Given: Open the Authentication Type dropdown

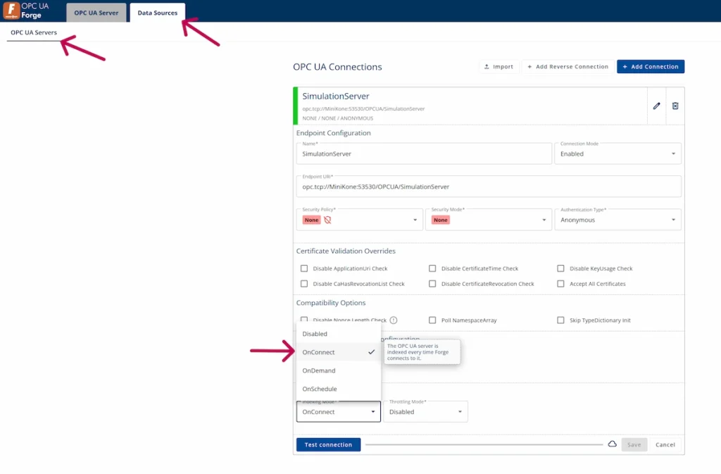Looking at the screenshot, I should [617, 220].
